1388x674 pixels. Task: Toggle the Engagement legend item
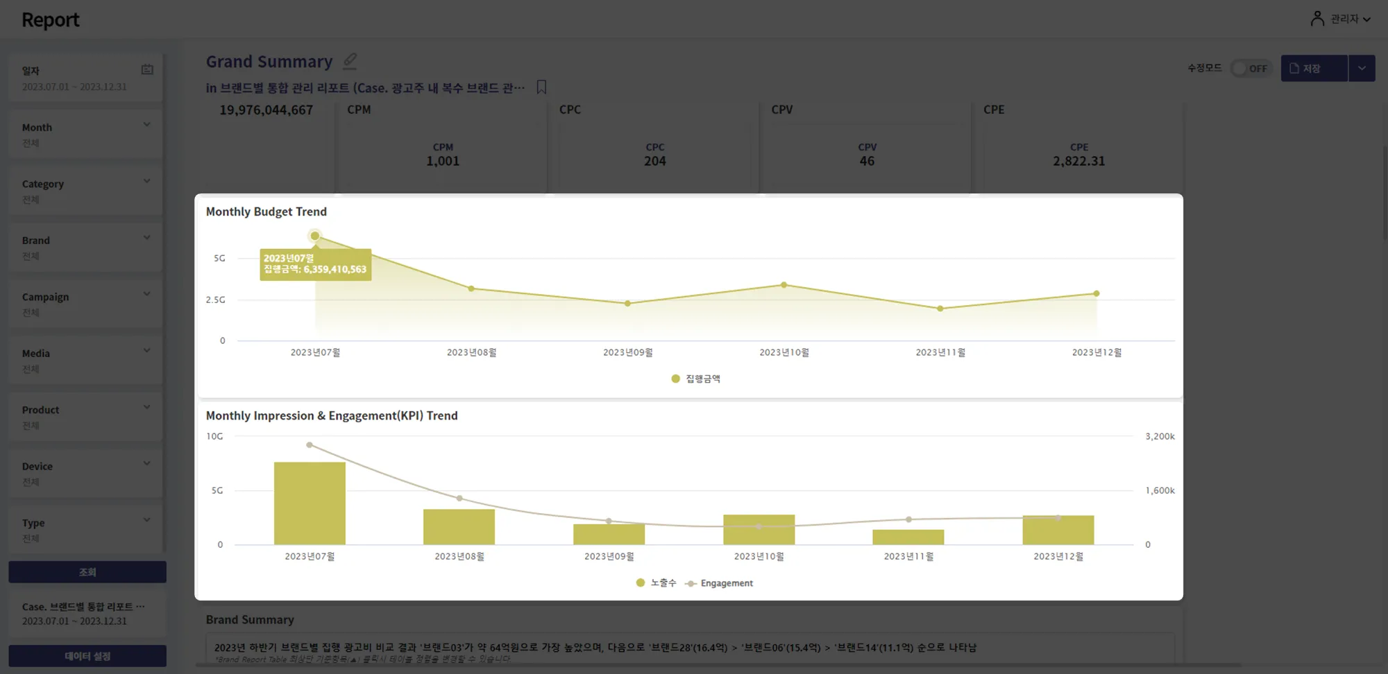pos(719,583)
